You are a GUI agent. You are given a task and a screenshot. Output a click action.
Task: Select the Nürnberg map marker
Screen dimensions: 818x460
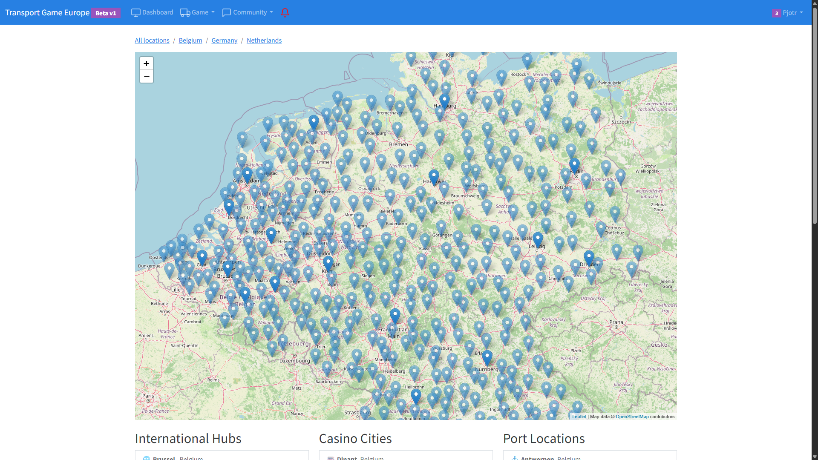click(487, 359)
